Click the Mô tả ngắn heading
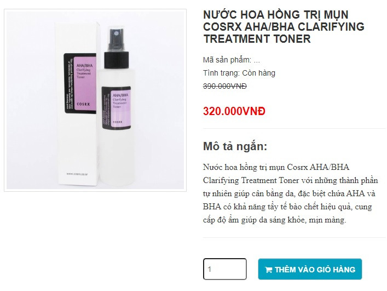 [x=235, y=146]
